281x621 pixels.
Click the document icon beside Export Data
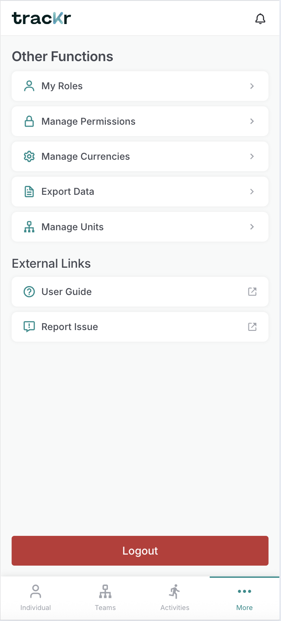[29, 192]
